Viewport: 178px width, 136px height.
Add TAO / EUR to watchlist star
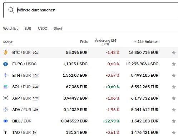(174, 132)
